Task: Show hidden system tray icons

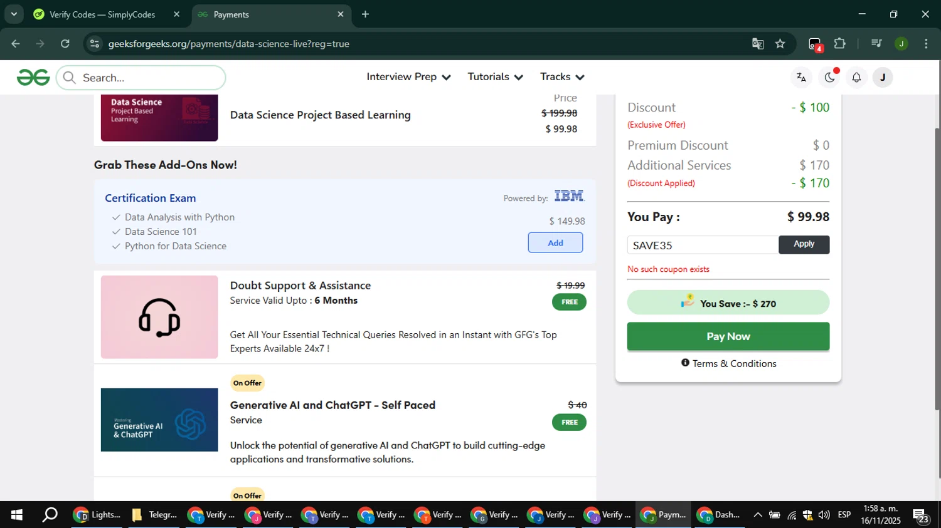Action: tap(758, 515)
